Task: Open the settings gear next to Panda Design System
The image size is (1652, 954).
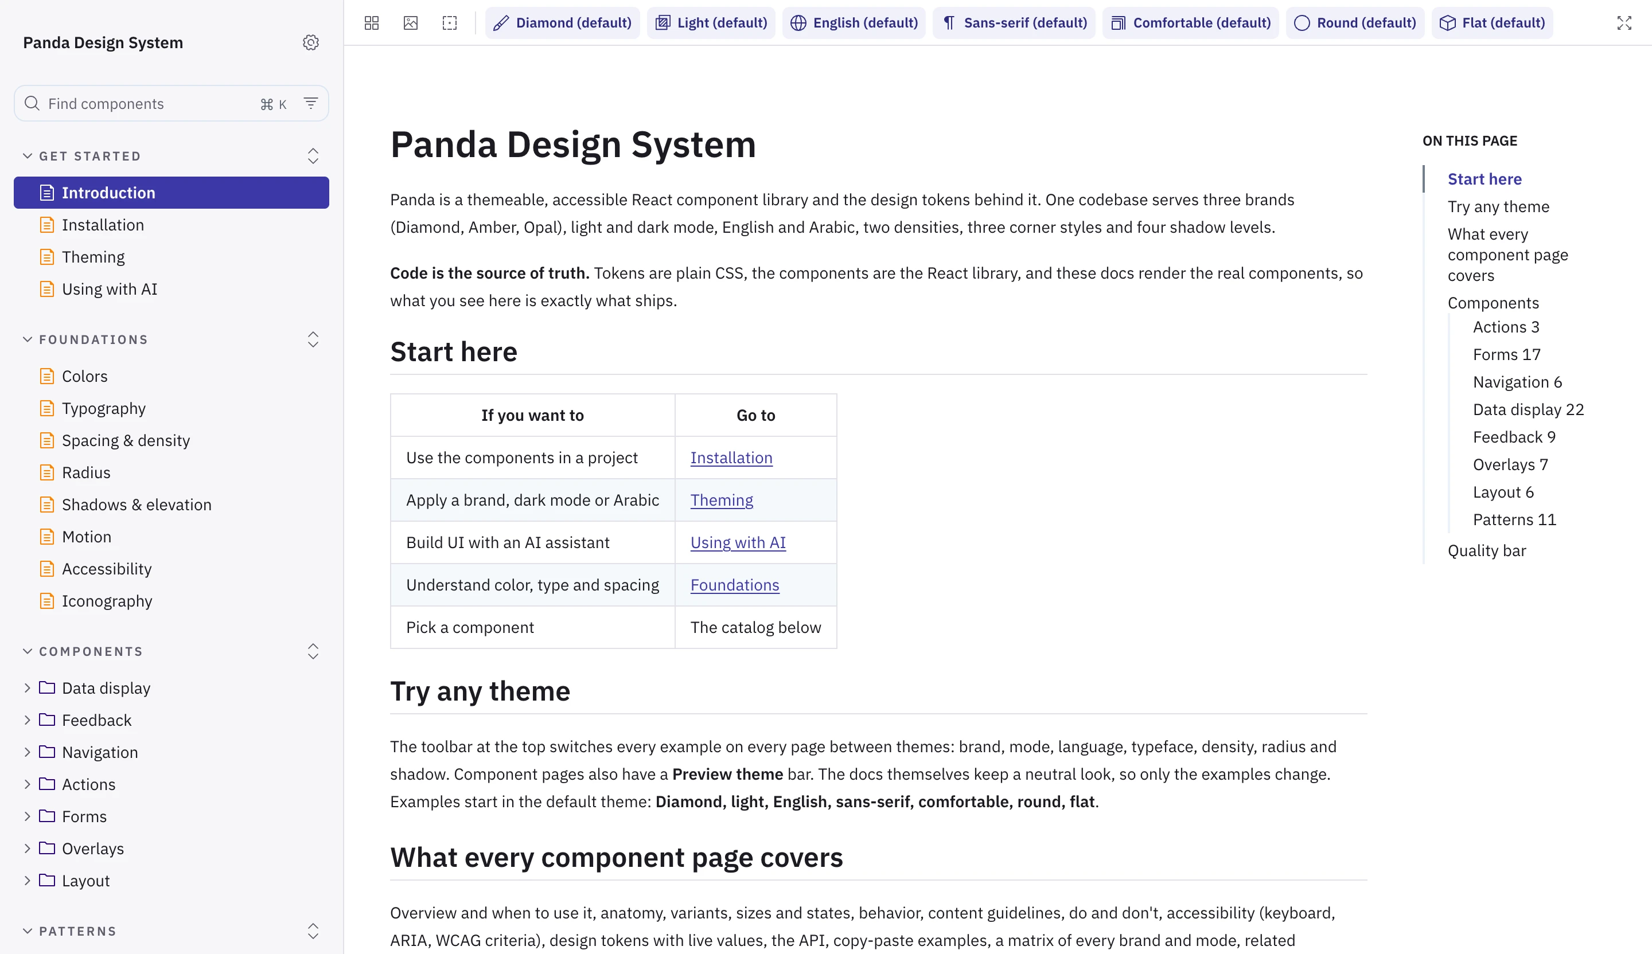Action: coord(311,42)
